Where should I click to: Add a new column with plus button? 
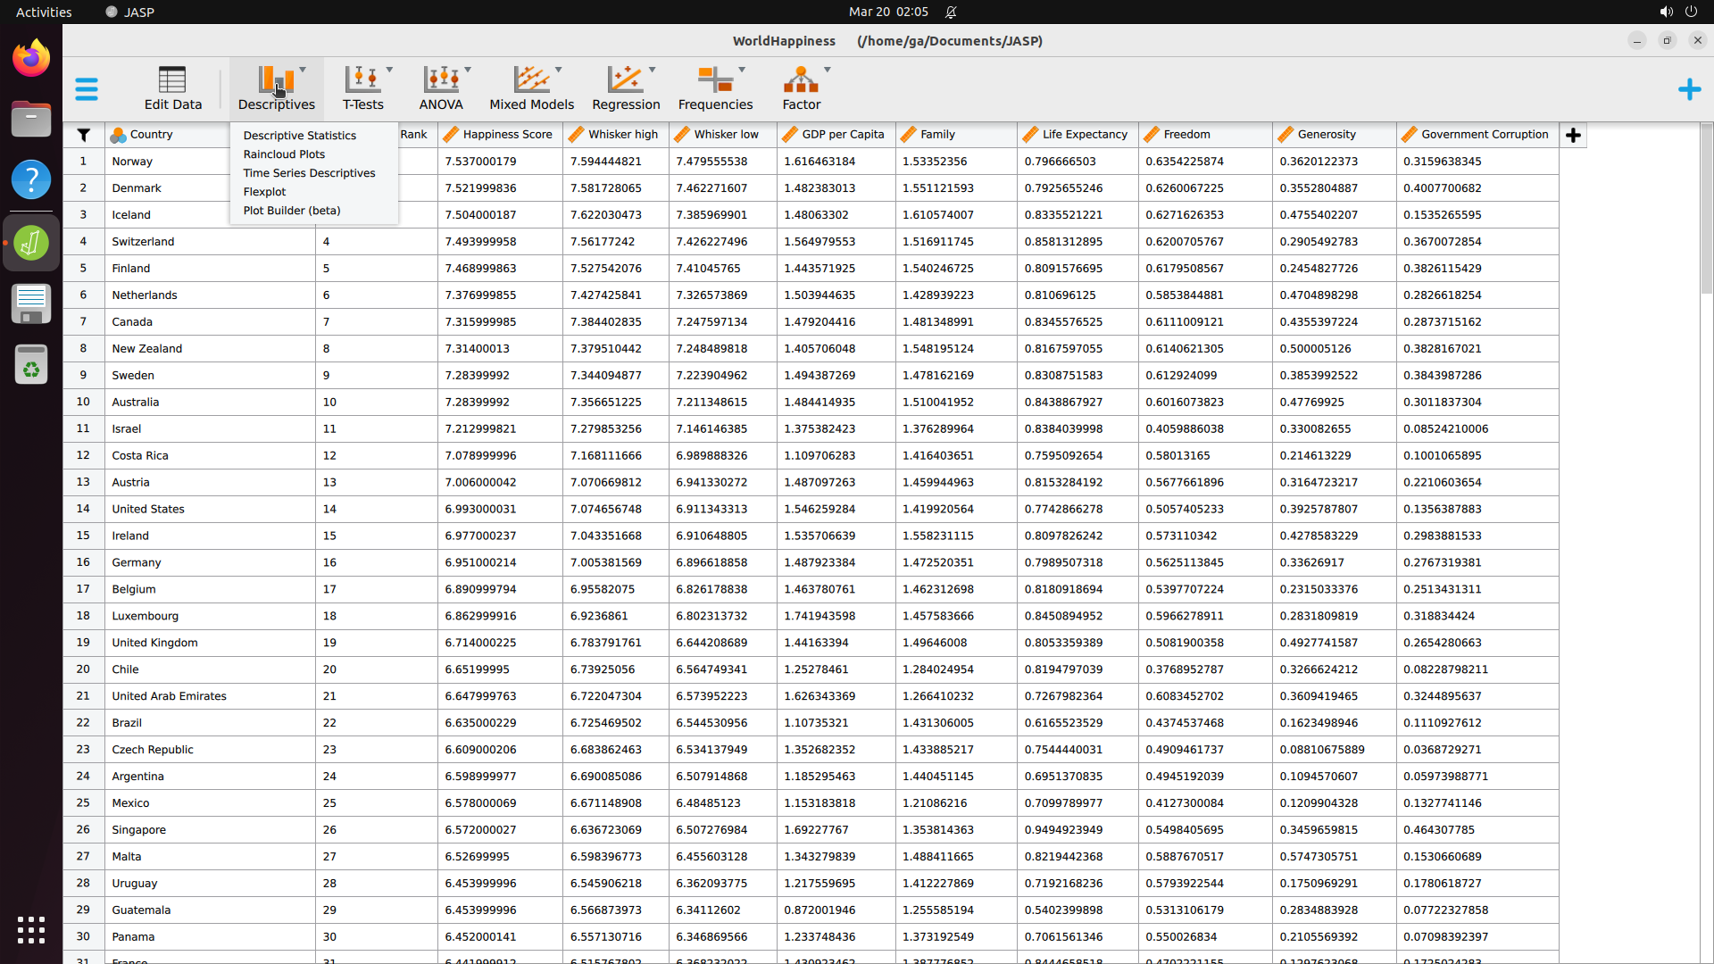pos(1573,135)
